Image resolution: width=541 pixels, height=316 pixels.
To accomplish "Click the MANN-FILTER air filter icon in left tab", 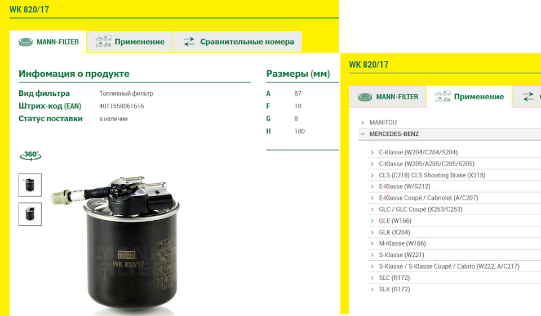I will (x=25, y=42).
